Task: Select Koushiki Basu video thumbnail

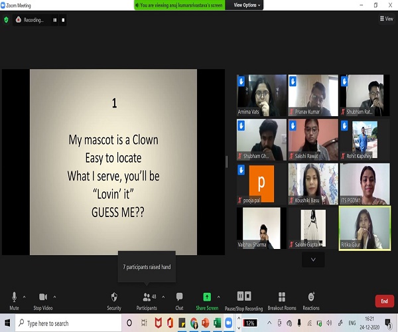Action: pyautogui.click(x=313, y=184)
